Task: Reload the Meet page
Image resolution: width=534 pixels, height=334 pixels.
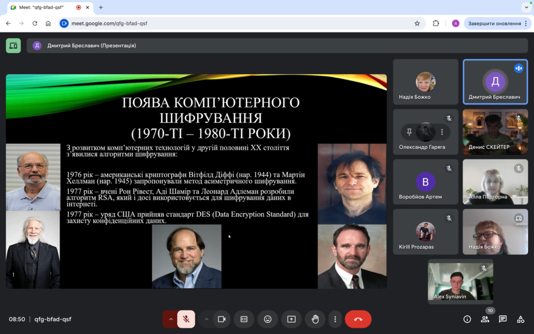Action: click(x=35, y=23)
